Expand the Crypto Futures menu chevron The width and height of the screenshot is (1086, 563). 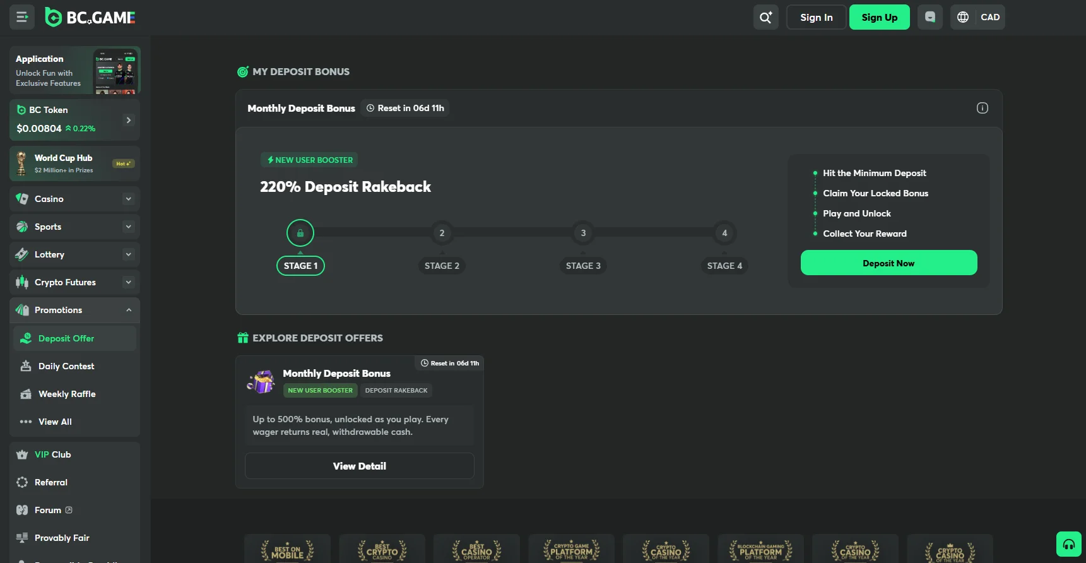[x=129, y=282]
